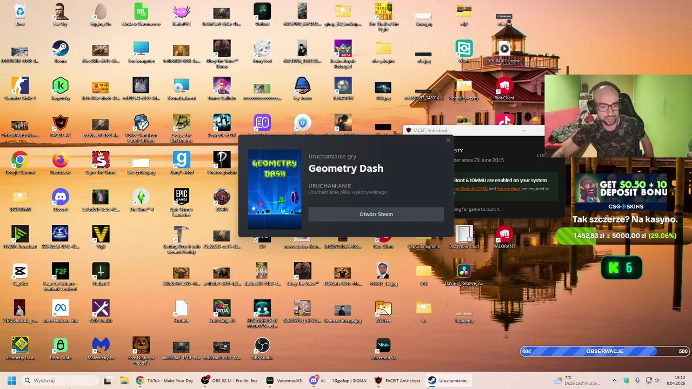
Task: Launch the Firefox desktop shortcut
Action: pyautogui.click(x=61, y=163)
